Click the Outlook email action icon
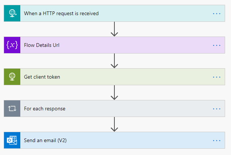Screen dimensions: 231x155 point(12,141)
